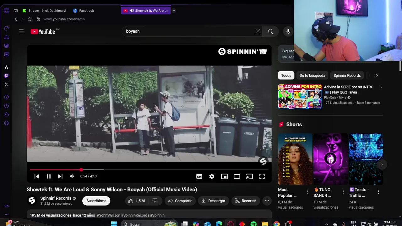Open more actions ellipsis under video

[x=267, y=201]
